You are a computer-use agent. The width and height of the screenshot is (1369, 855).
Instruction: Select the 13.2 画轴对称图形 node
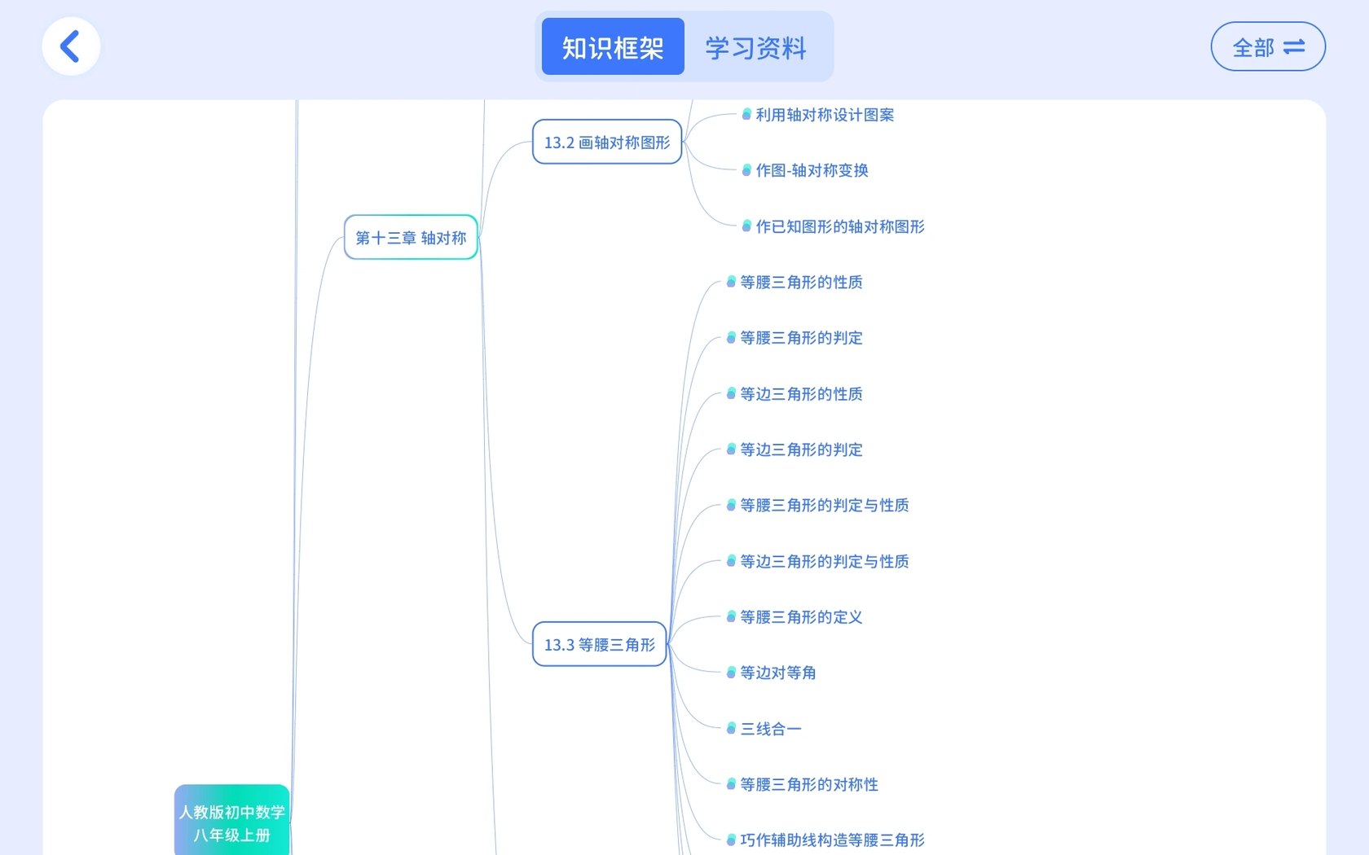coord(607,142)
